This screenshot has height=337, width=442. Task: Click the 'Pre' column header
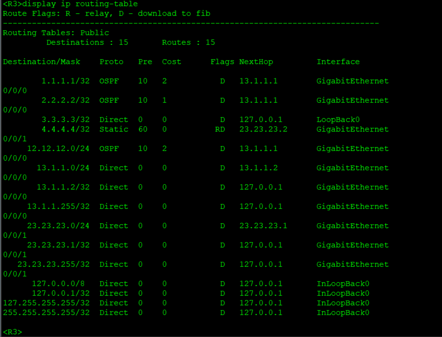pyautogui.click(x=145, y=62)
